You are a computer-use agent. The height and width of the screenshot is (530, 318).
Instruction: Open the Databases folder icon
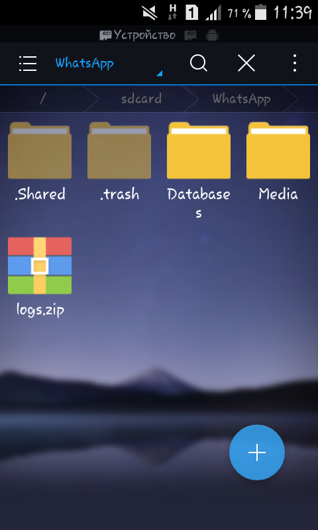coord(199,150)
